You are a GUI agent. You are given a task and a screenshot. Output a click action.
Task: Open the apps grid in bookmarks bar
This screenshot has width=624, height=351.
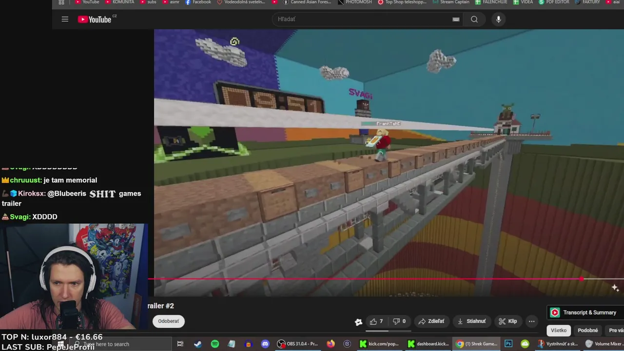tap(61, 2)
